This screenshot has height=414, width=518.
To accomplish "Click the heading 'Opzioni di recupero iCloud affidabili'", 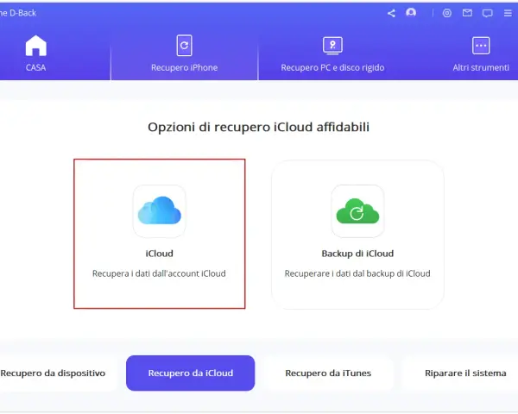I will click(258, 127).
